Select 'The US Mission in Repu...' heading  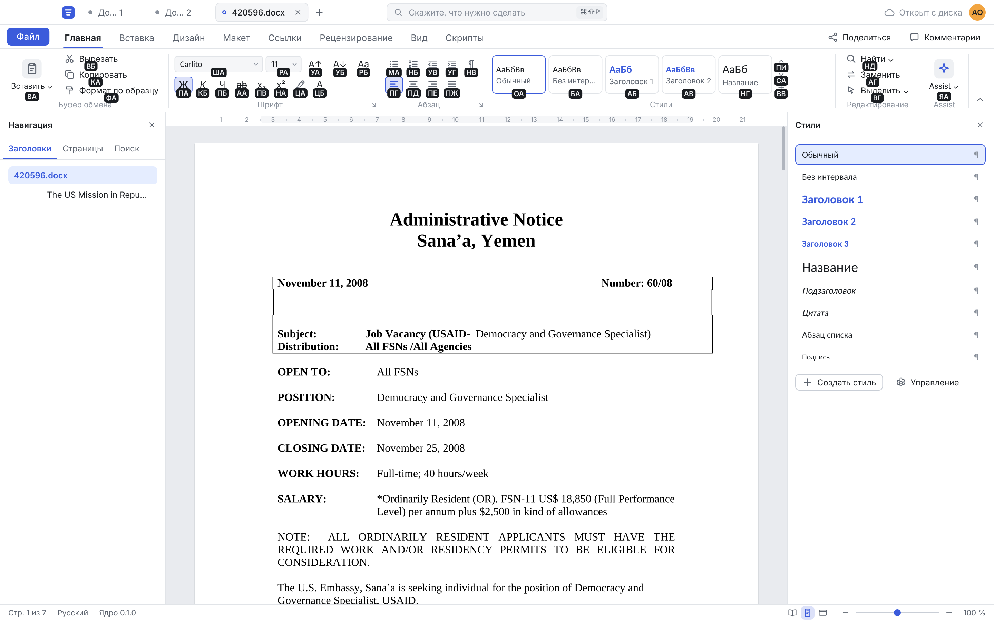(97, 195)
